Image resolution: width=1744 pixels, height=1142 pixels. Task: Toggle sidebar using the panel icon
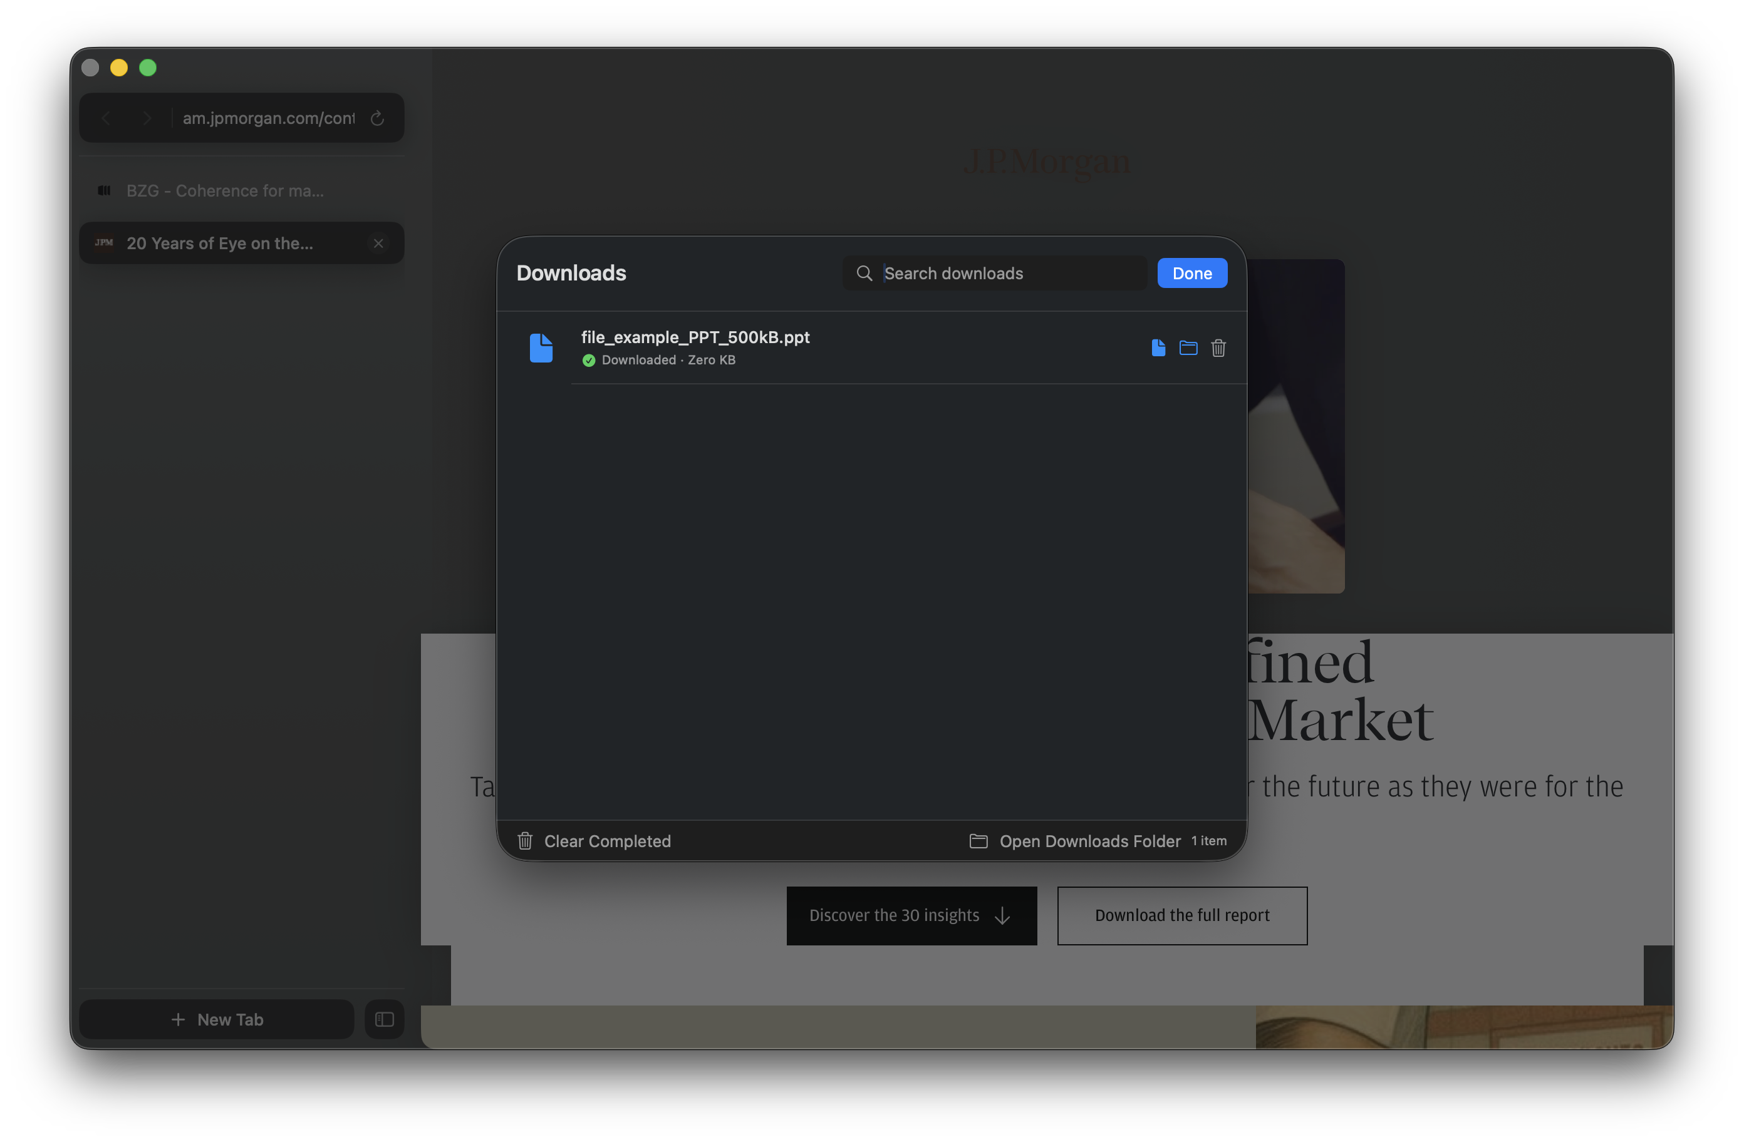pyautogui.click(x=384, y=1019)
